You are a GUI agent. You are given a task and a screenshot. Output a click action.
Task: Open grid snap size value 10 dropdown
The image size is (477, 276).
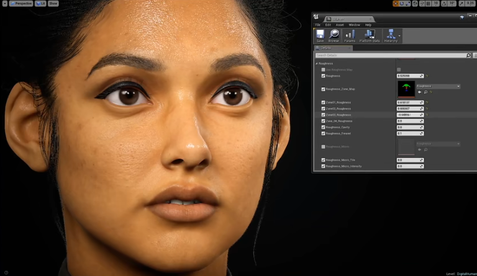[x=435, y=4]
